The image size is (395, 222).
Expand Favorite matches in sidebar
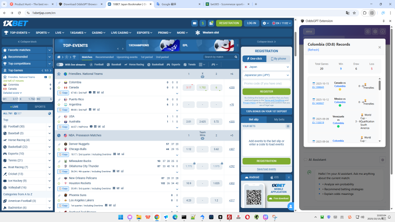50,50
